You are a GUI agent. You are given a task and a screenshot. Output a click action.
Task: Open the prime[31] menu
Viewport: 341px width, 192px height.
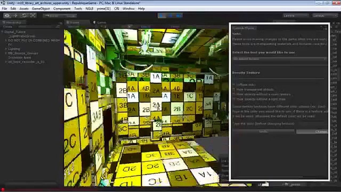(104, 9)
